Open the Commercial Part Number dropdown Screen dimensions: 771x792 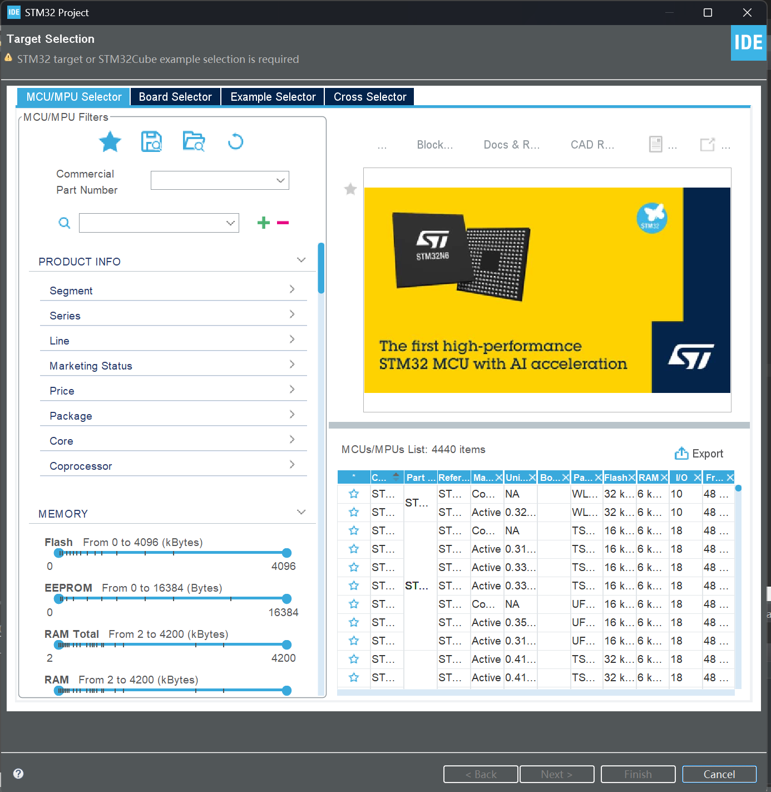pos(220,180)
